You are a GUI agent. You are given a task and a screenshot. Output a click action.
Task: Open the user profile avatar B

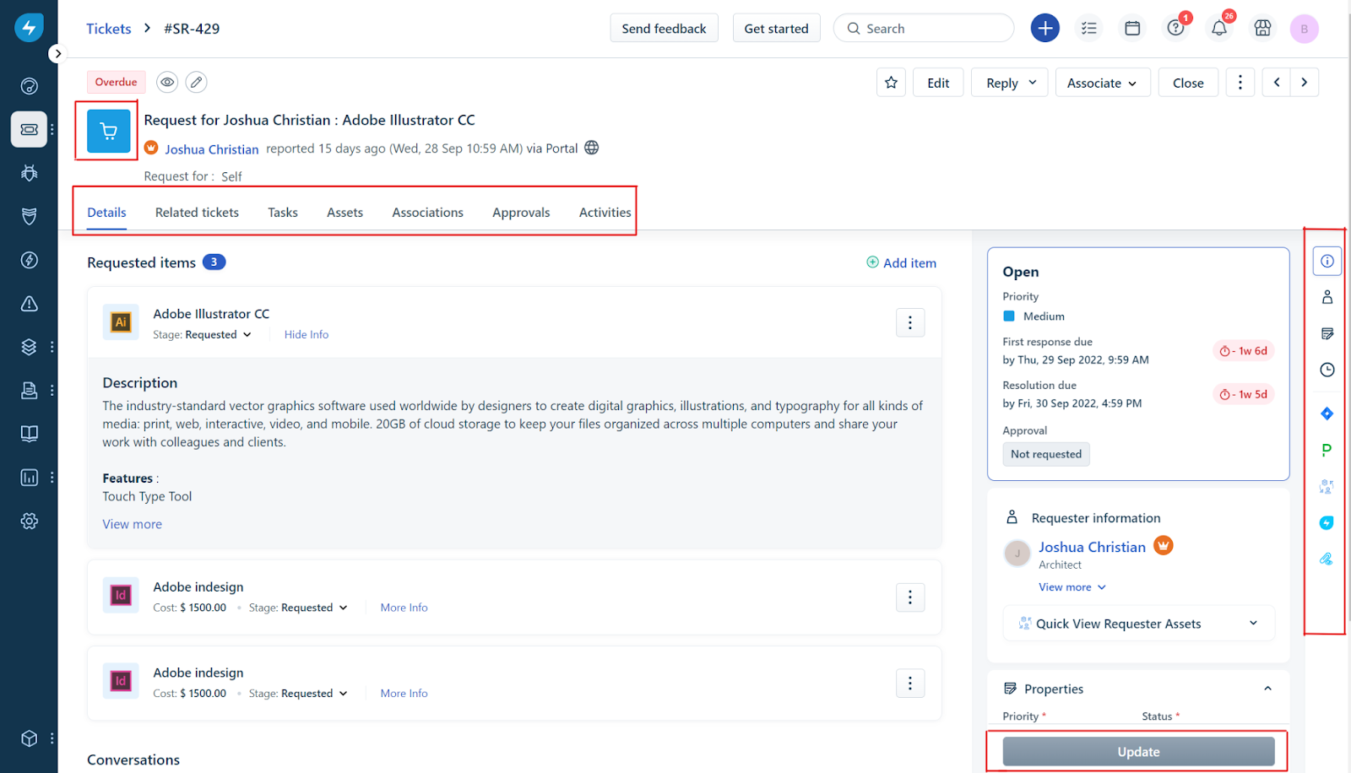point(1305,28)
